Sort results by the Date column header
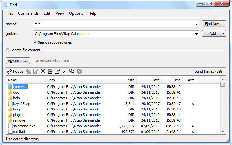The width and height of the screenshot is (232, 145). point(149,80)
